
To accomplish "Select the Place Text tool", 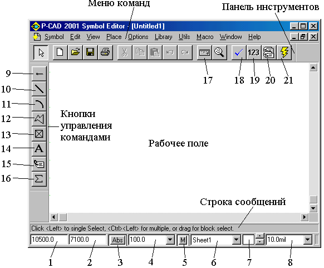I will 39,149.
